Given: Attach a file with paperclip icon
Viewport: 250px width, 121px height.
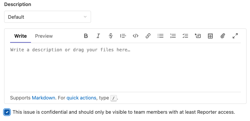Looking at the screenshot, I should (223, 36).
